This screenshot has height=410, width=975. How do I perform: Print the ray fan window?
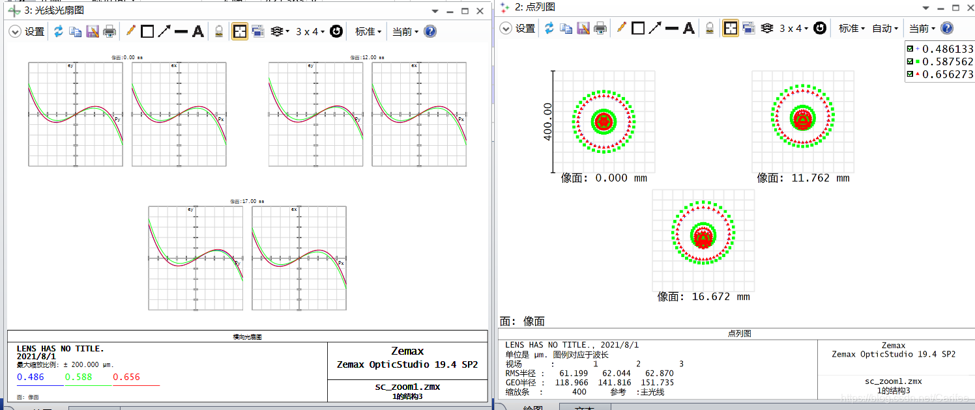click(110, 31)
